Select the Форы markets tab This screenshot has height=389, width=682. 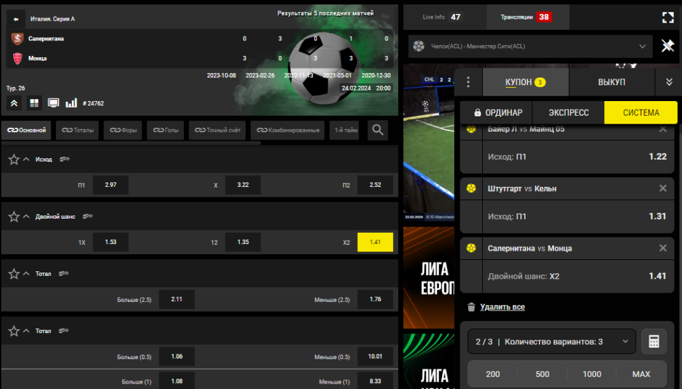pyautogui.click(x=123, y=130)
